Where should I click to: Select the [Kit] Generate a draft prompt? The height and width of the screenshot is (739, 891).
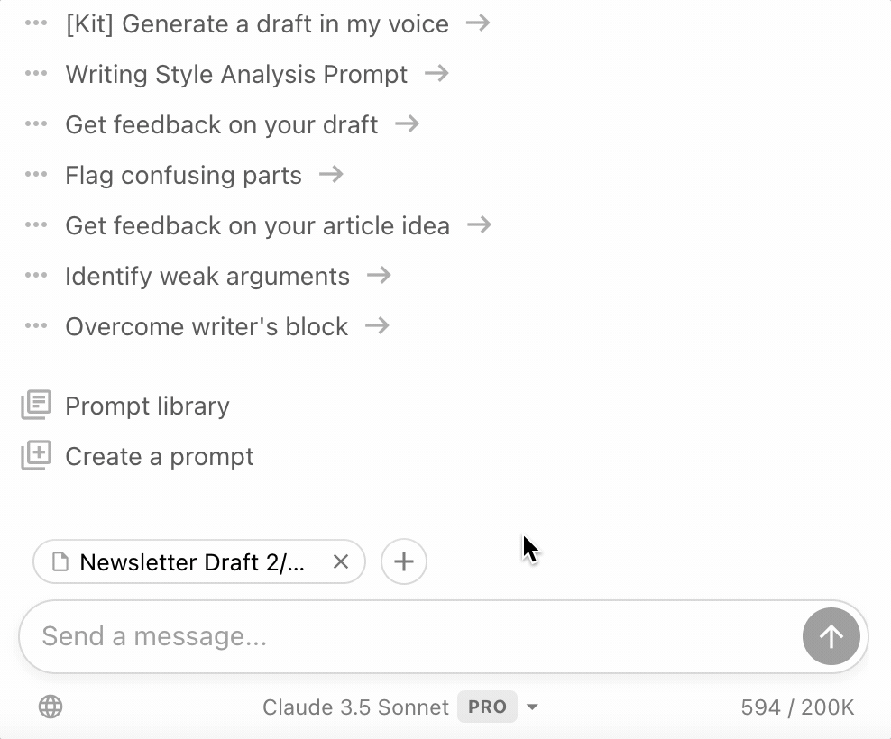257,23
